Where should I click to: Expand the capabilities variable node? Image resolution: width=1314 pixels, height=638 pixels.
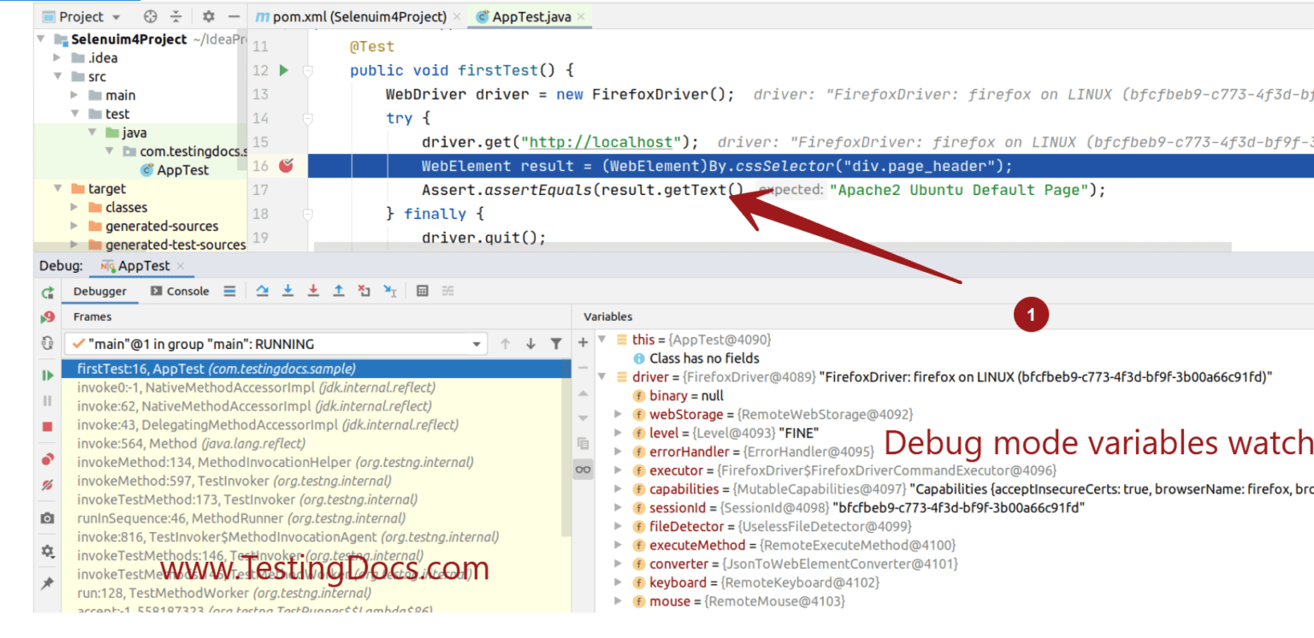tap(619, 488)
